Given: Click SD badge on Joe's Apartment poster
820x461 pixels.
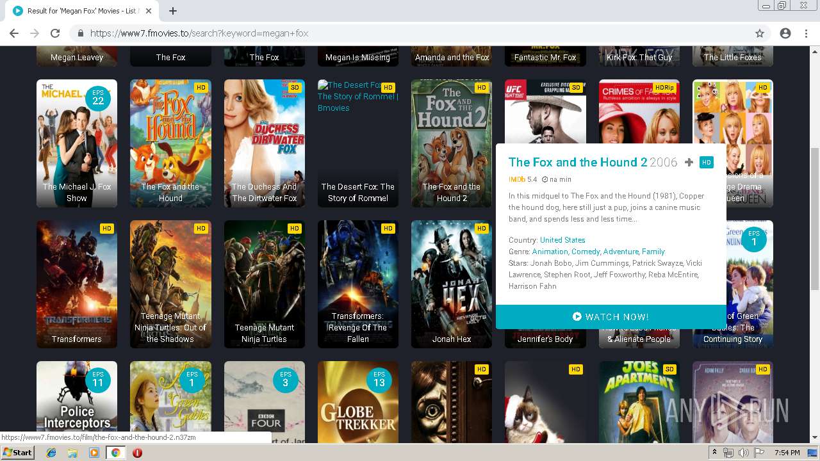Looking at the screenshot, I should [669, 369].
